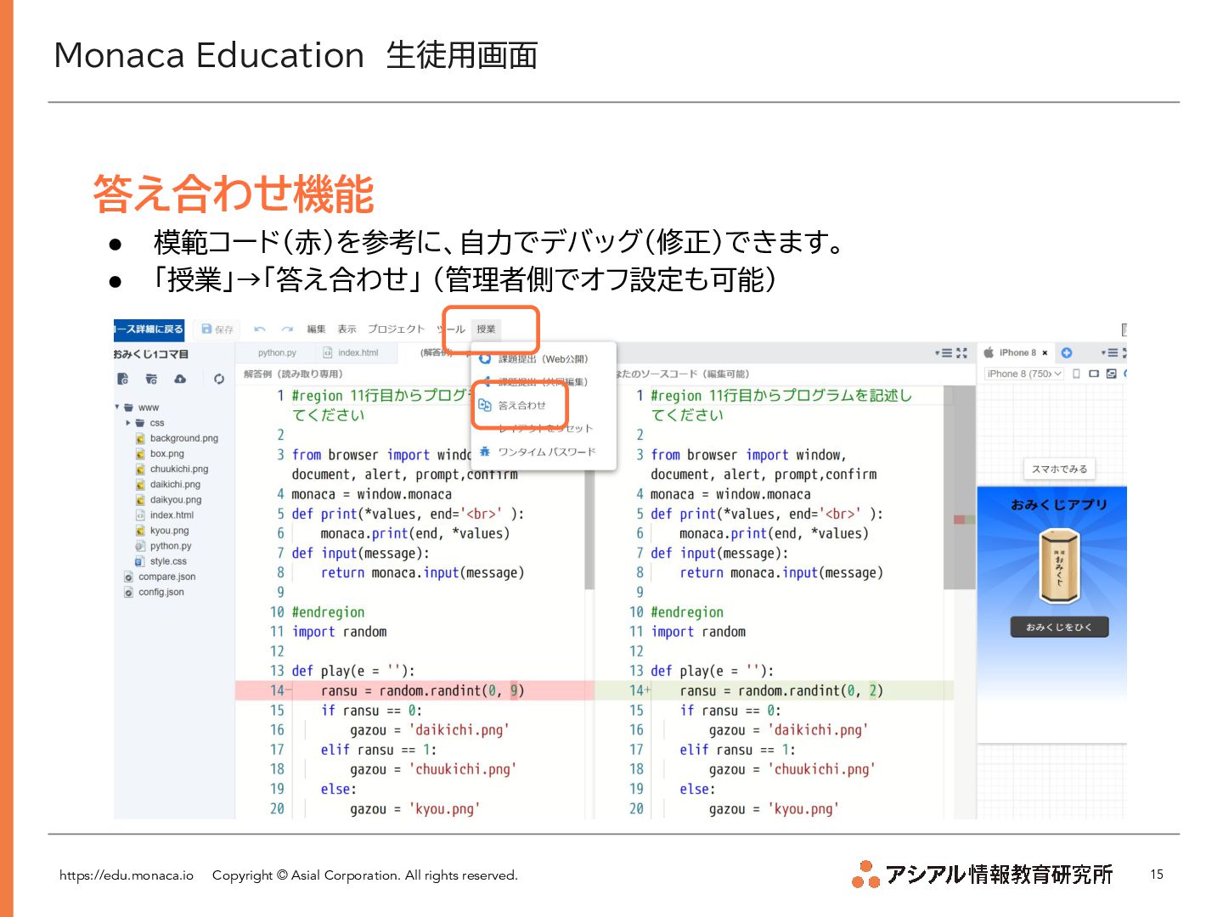The image size is (1223, 917).
Task: Select 課題提出（Web公開）menu entry
Action: pos(543,359)
